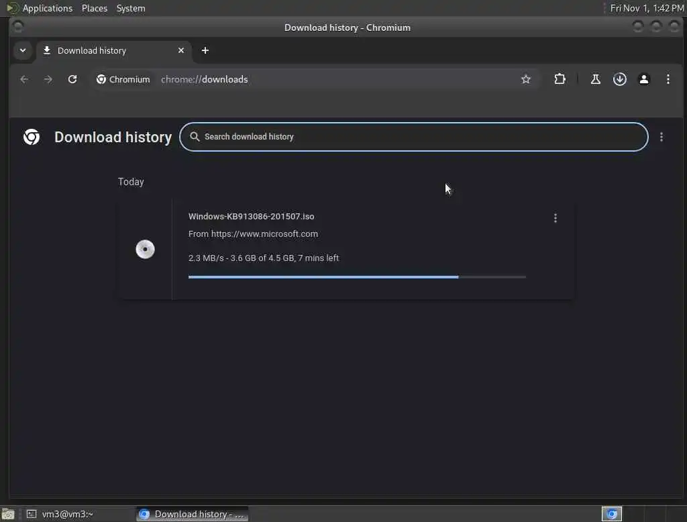Click the Chromium site info chip
The width and height of the screenshot is (687, 522).
123,79
